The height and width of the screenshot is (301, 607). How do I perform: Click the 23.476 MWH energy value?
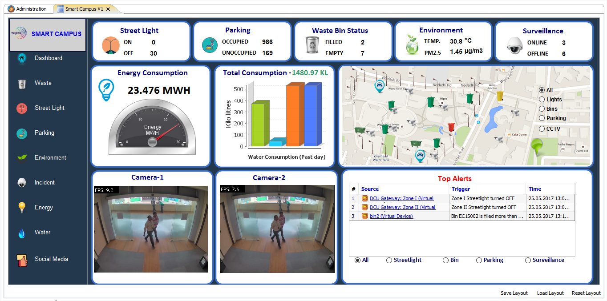159,91
